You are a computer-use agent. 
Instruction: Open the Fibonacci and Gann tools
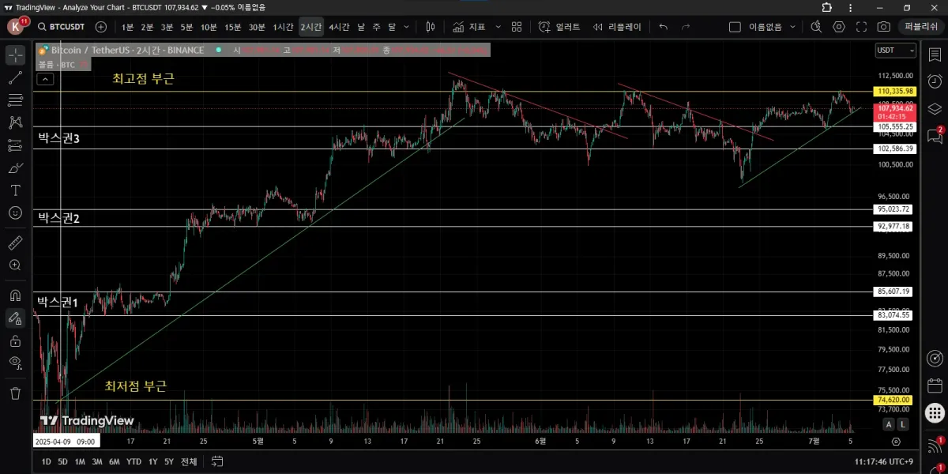(15, 100)
